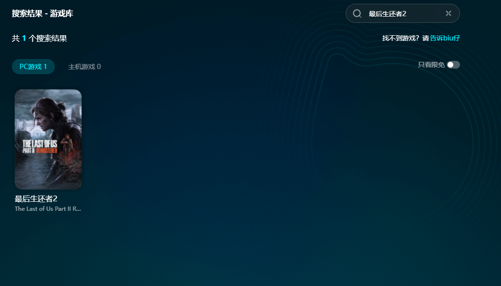
Task: Click the highlighted number 1 in result count
Action: click(x=24, y=39)
